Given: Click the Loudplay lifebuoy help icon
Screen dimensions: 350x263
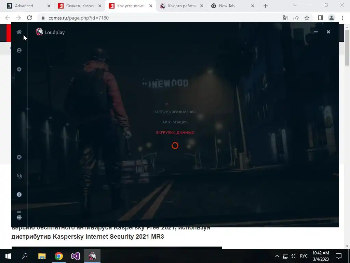Looking at the screenshot, I should (x=19, y=157).
